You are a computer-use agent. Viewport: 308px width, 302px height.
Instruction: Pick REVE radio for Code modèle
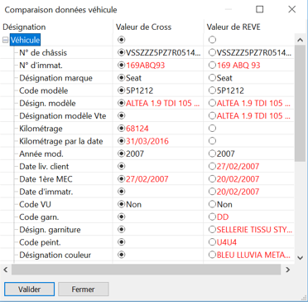tap(212, 90)
